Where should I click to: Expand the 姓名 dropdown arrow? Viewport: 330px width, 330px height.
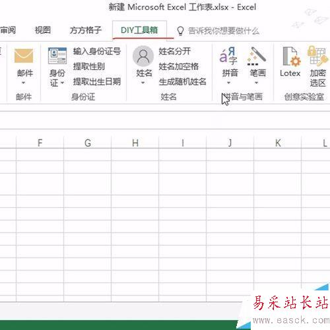(143, 83)
